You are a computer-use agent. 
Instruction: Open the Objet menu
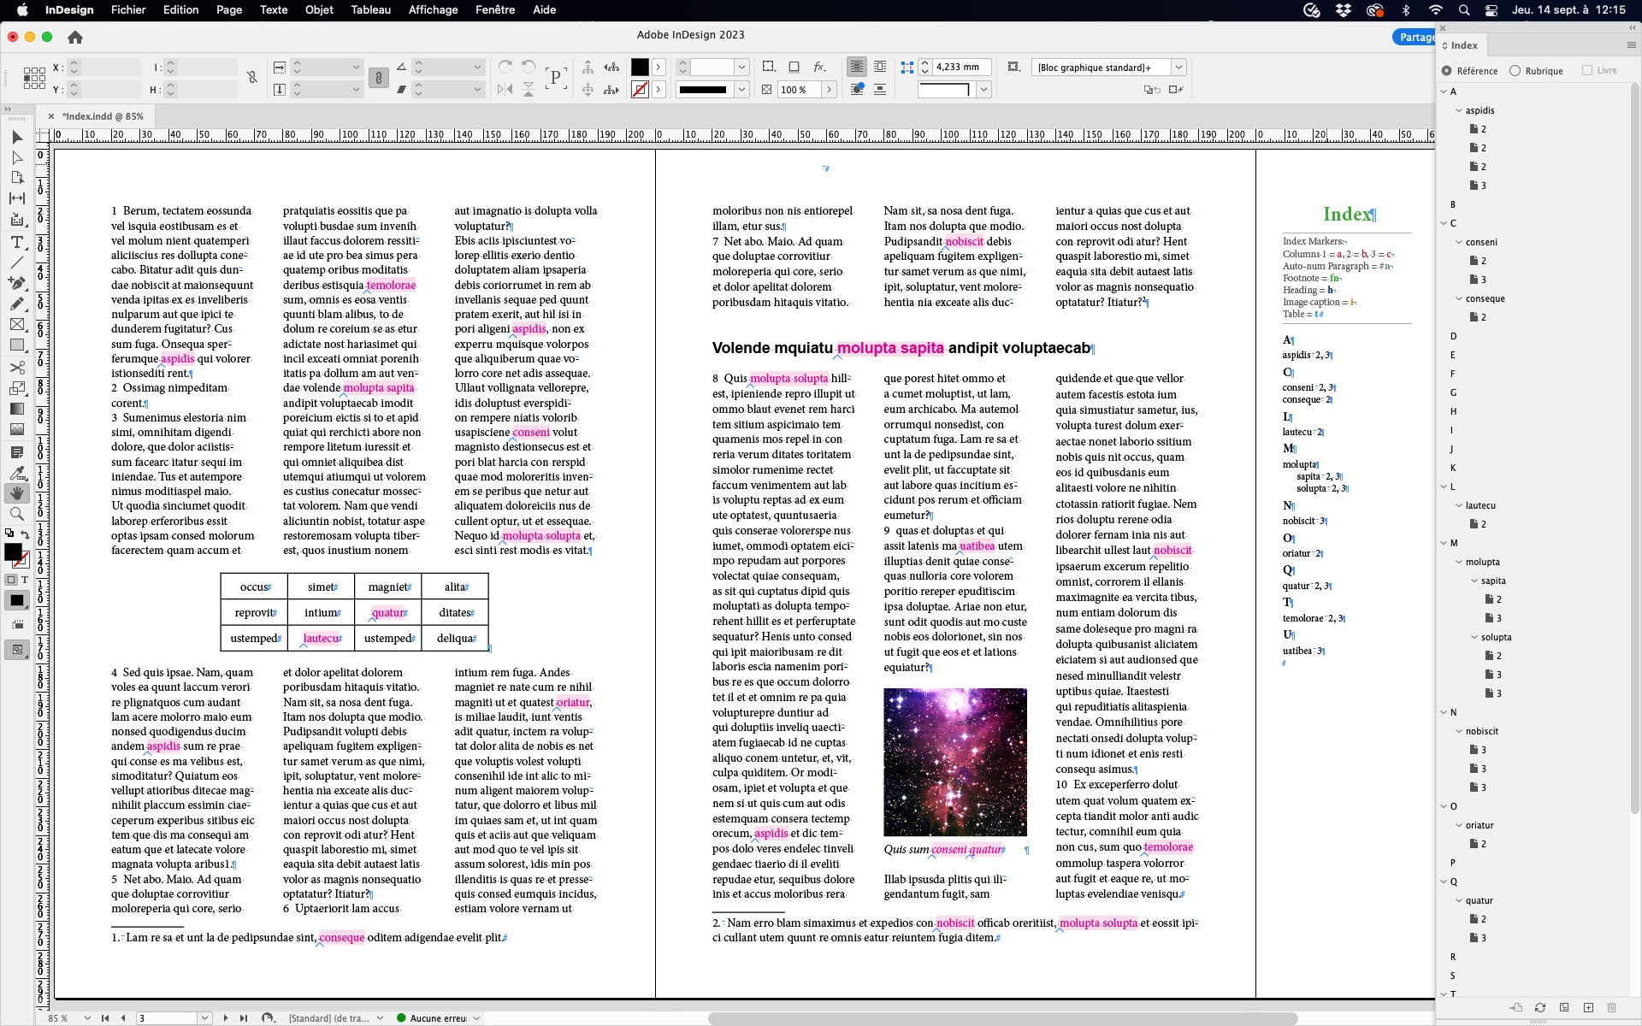coord(319,10)
